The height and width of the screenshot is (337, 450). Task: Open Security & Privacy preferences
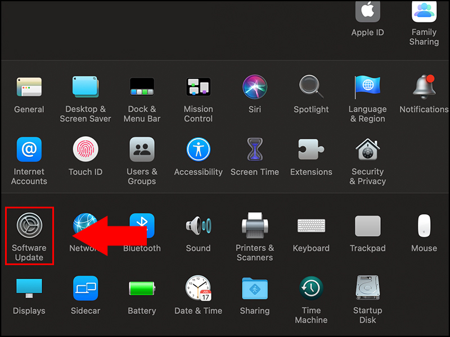367,149
